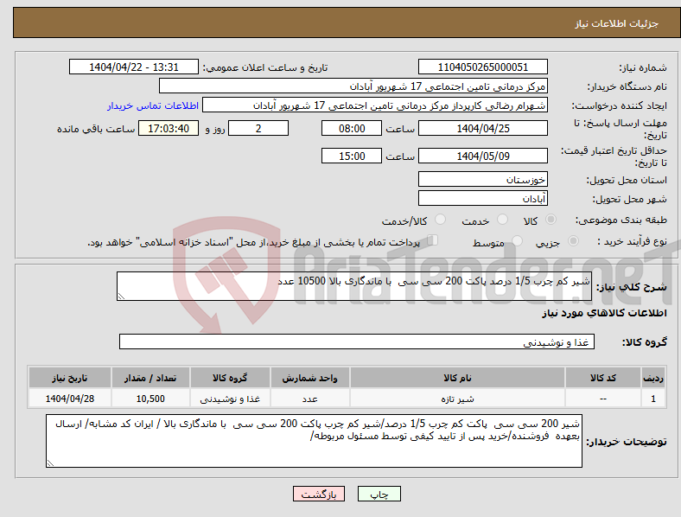Click the شیر تازه cell in table

(x=457, y=399)
